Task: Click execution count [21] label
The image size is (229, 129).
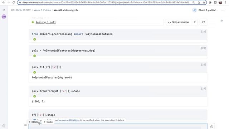Action: [x=204, y=32]
